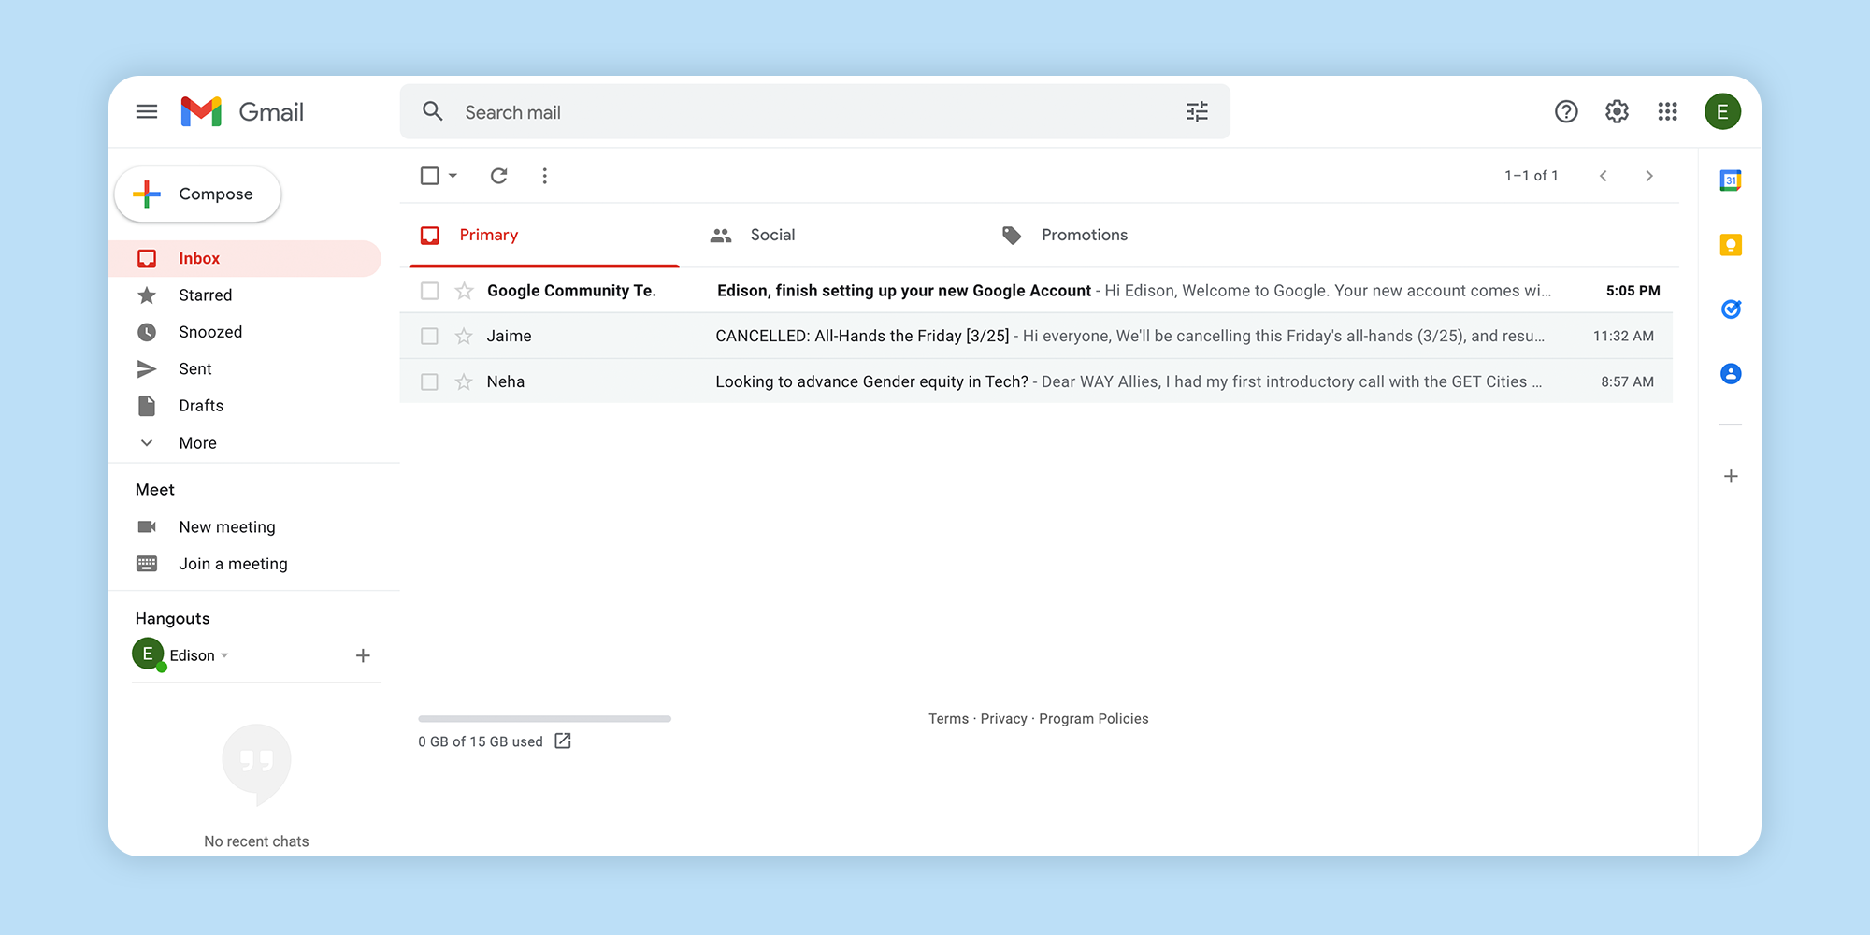Star the email from Jaime

[x=464, y=336]
